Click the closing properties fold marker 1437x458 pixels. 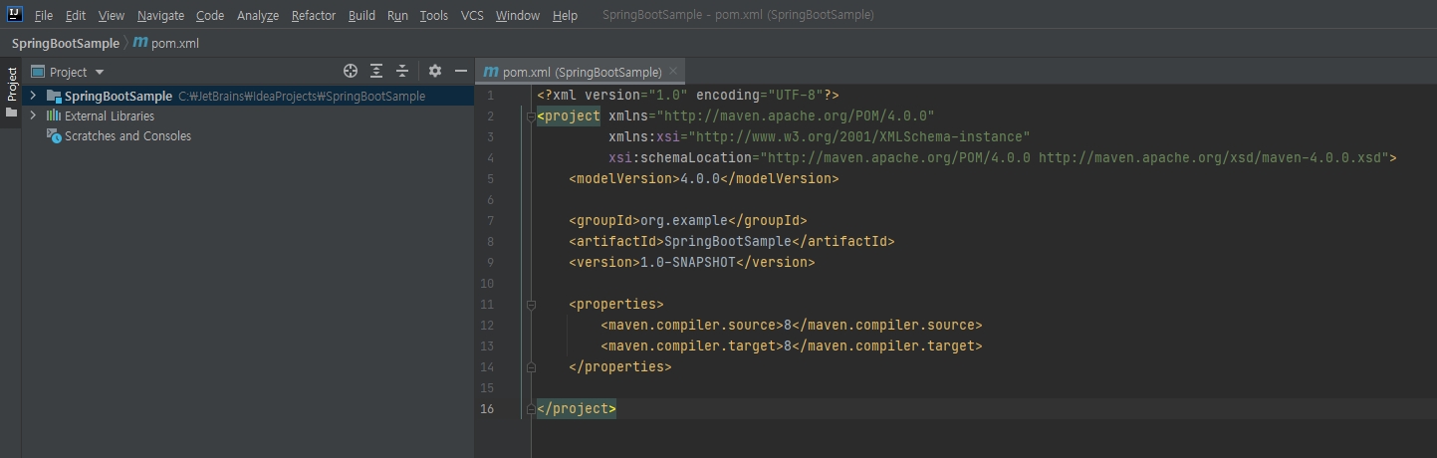[x=531, y=367]
